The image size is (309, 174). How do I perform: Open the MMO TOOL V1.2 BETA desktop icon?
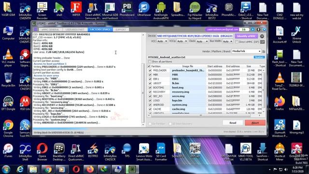pos(246,152)
